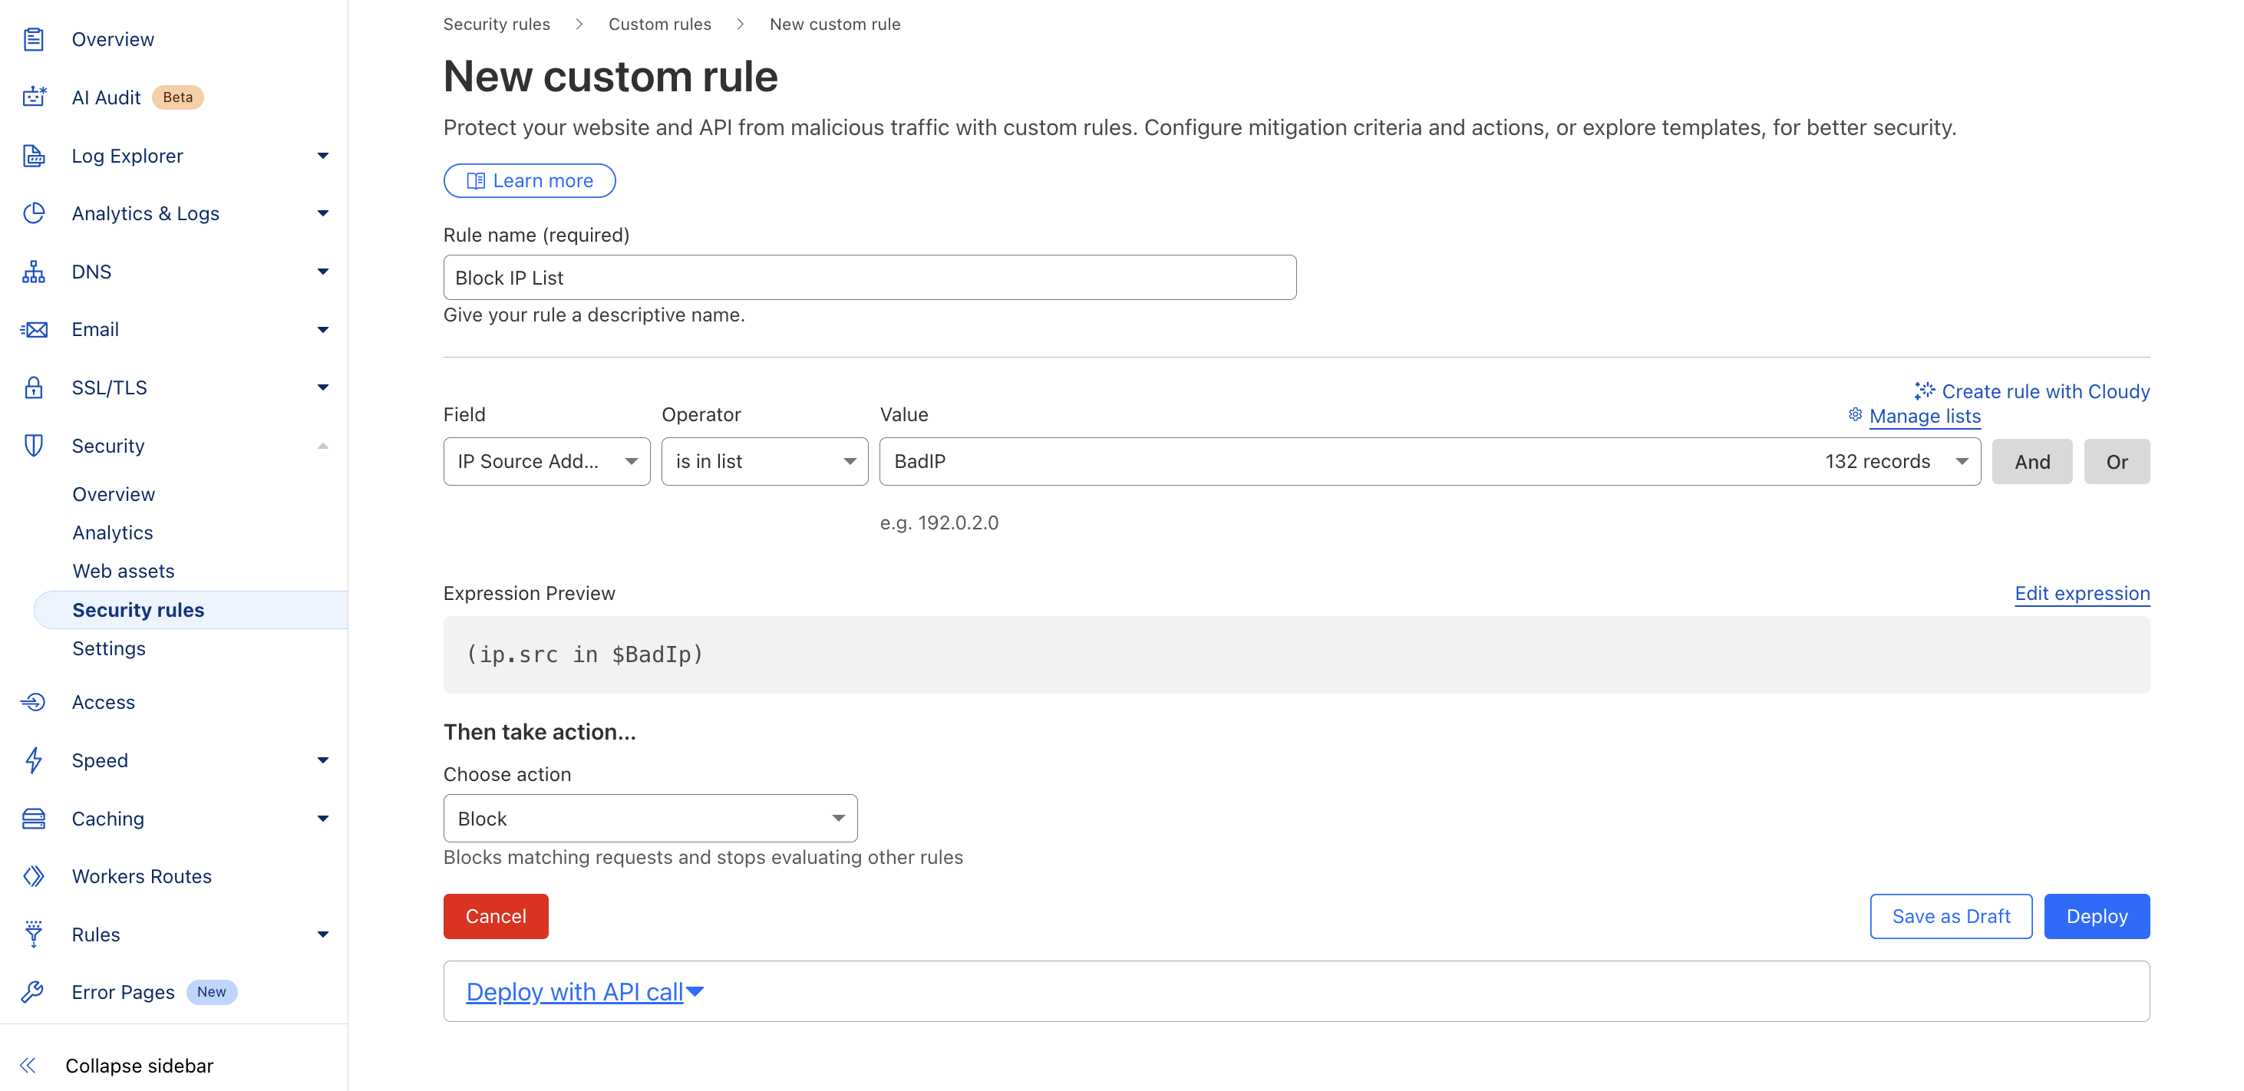Click the AI Audit robot icon
2244x1091 pixels.
(x=34, y=97)
